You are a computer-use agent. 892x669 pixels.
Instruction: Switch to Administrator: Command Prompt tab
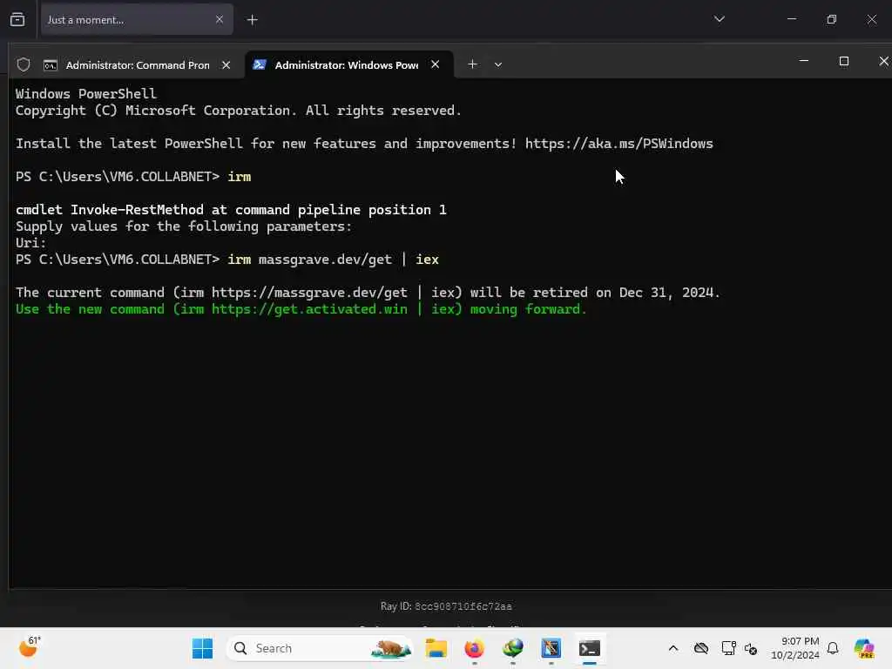click(x=137, y=64)
